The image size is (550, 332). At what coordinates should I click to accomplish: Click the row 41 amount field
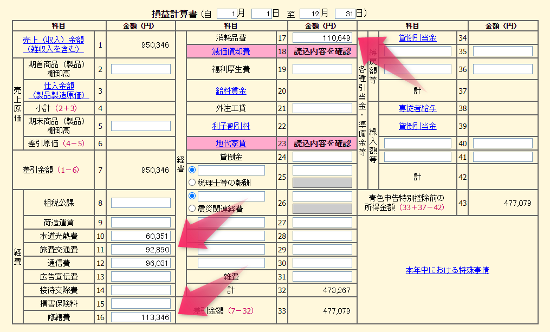[x=503, y=157]
